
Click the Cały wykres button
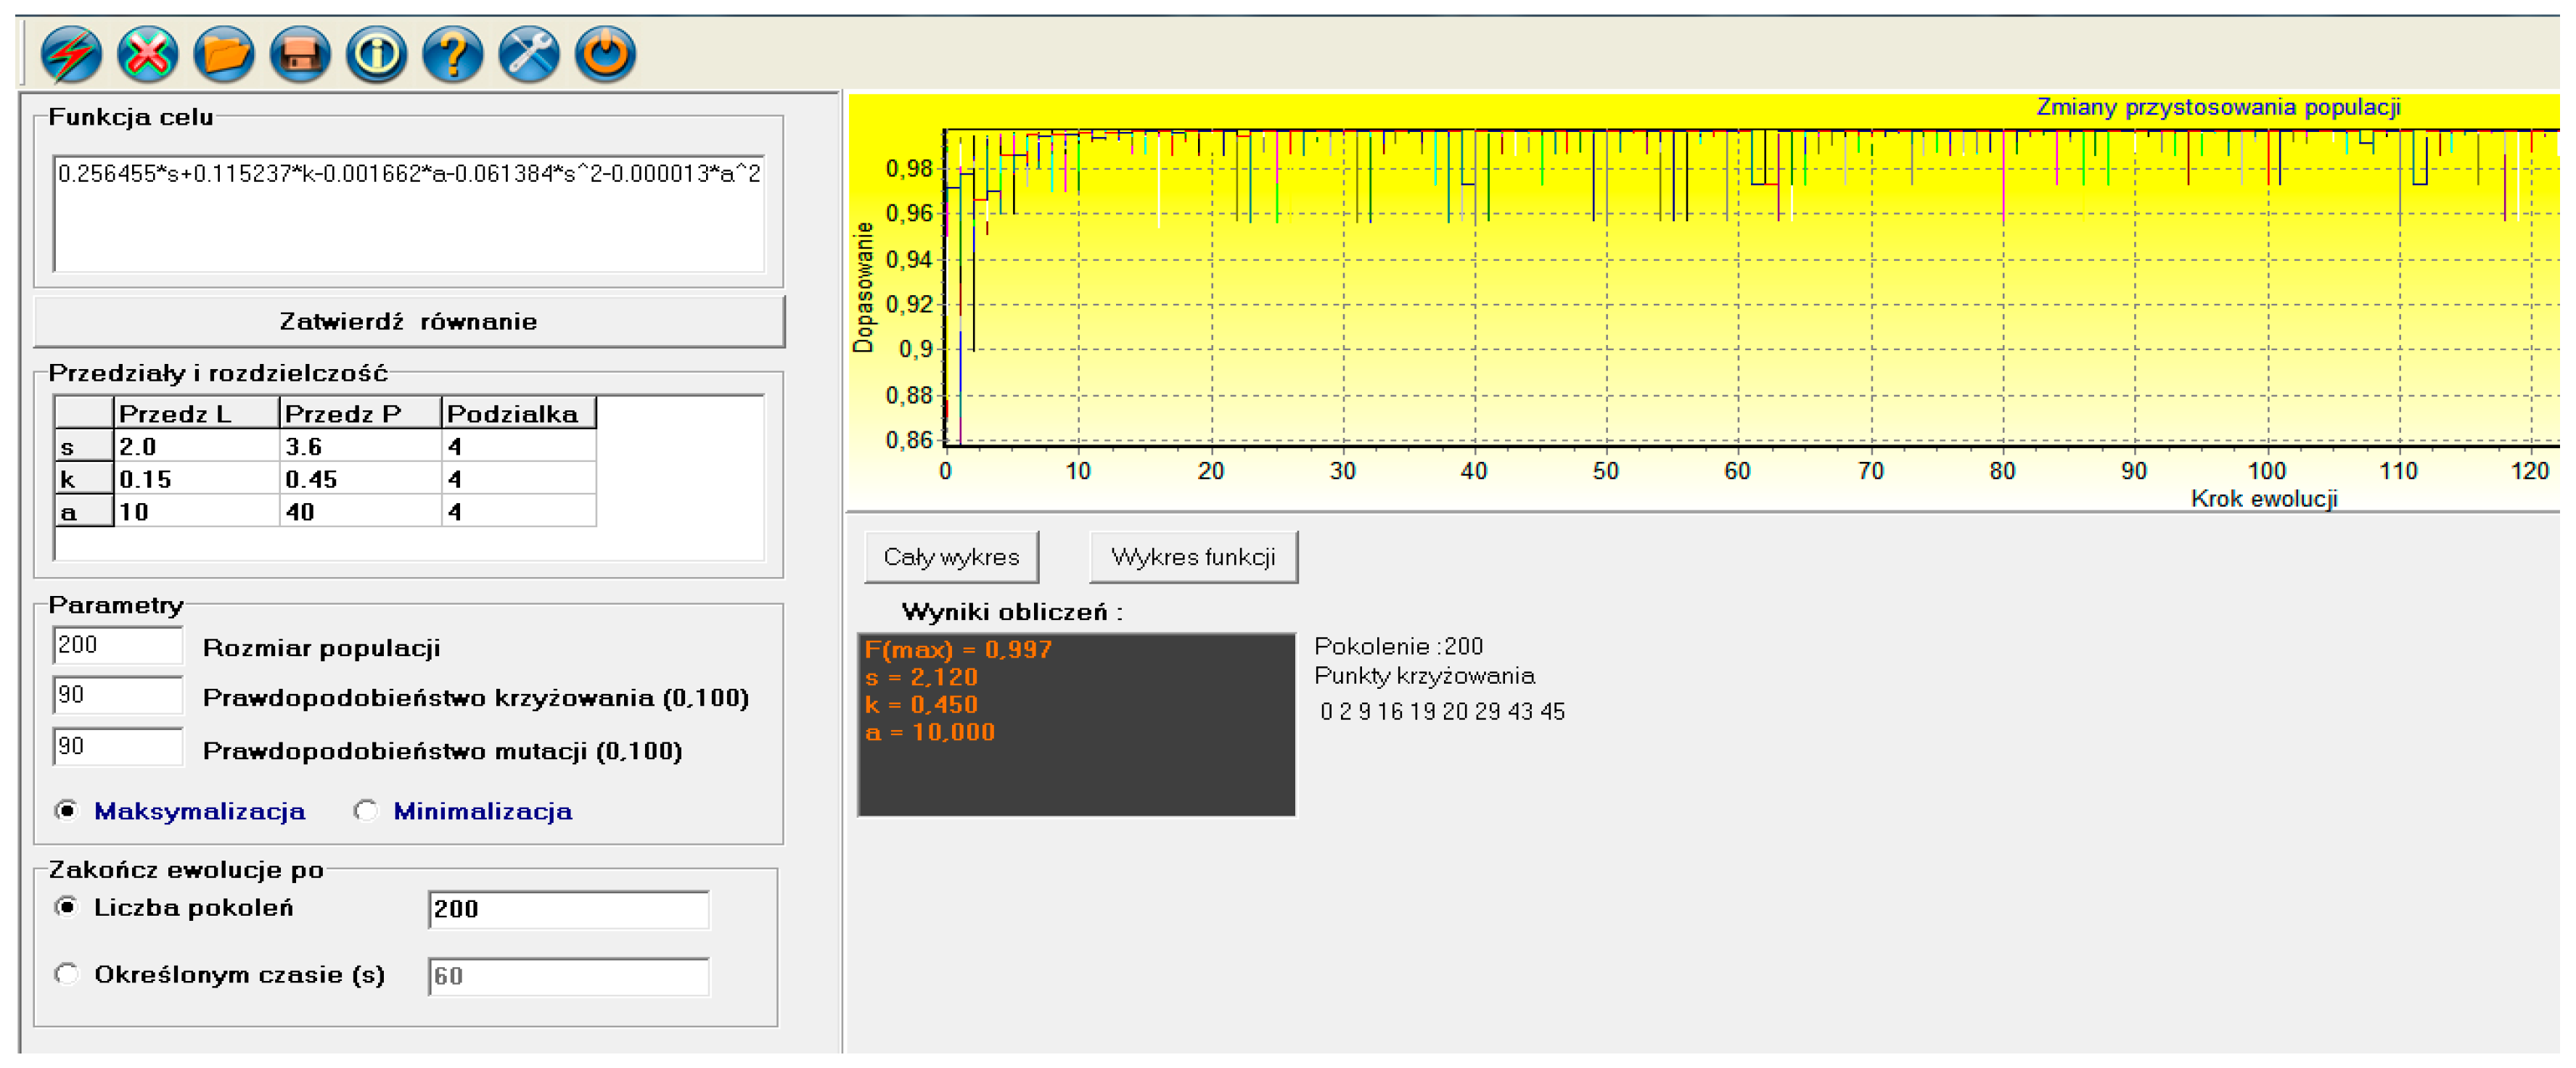pos(951,558)
